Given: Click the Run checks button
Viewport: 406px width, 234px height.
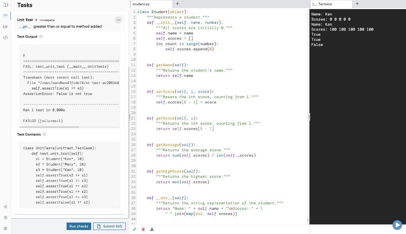Looking at the screenshot, I should [x=79, y=226].
